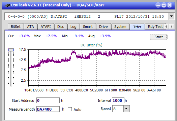Click the 12.5 y-axis label
The width and height of the screenshot is (177, 121).
23,60
